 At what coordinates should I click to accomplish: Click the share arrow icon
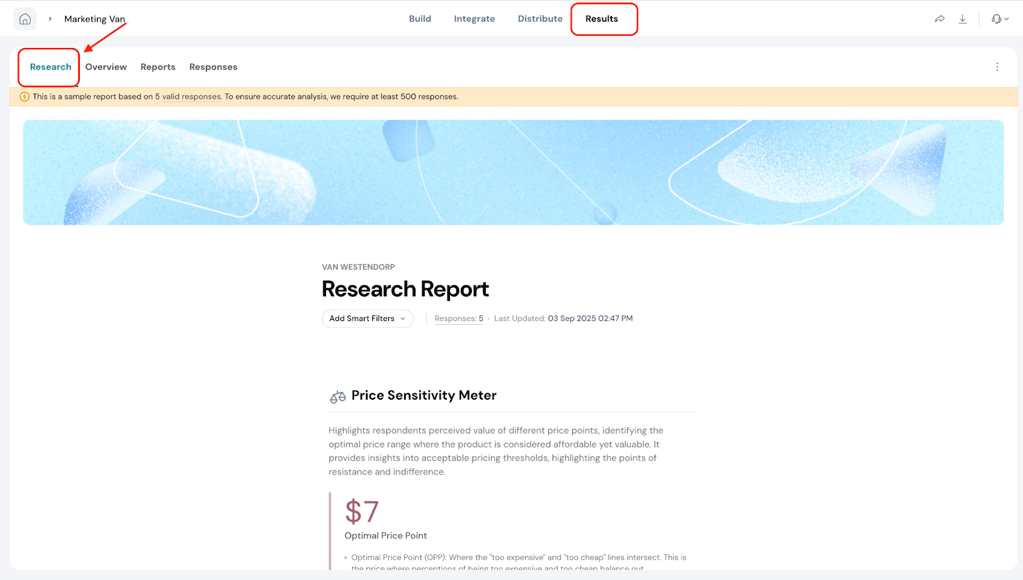939,19
